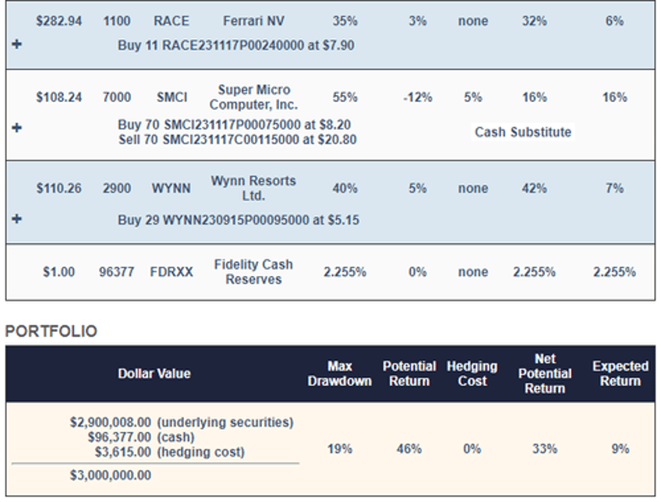Click the $3,000,000.00 portfolio total

click(x=111, y=475)
